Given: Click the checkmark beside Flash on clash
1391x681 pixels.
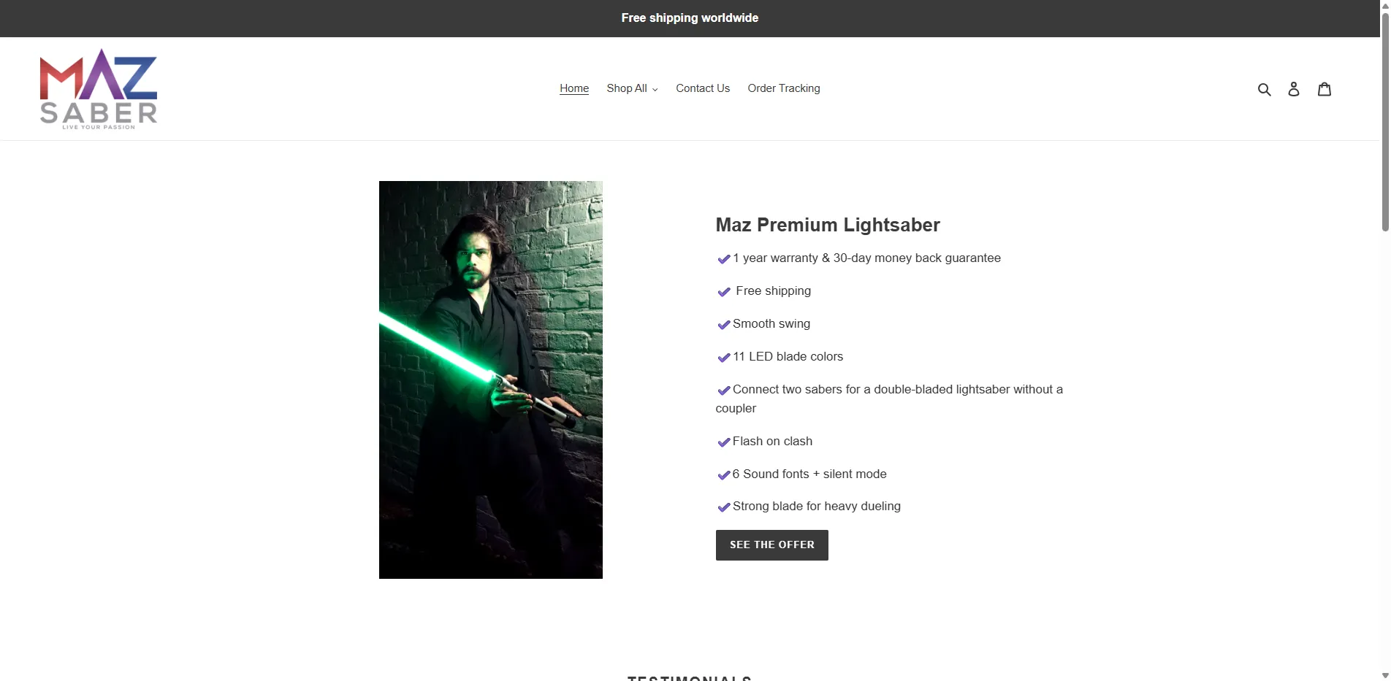Looking at the screenshot, I should click(724, 442).
